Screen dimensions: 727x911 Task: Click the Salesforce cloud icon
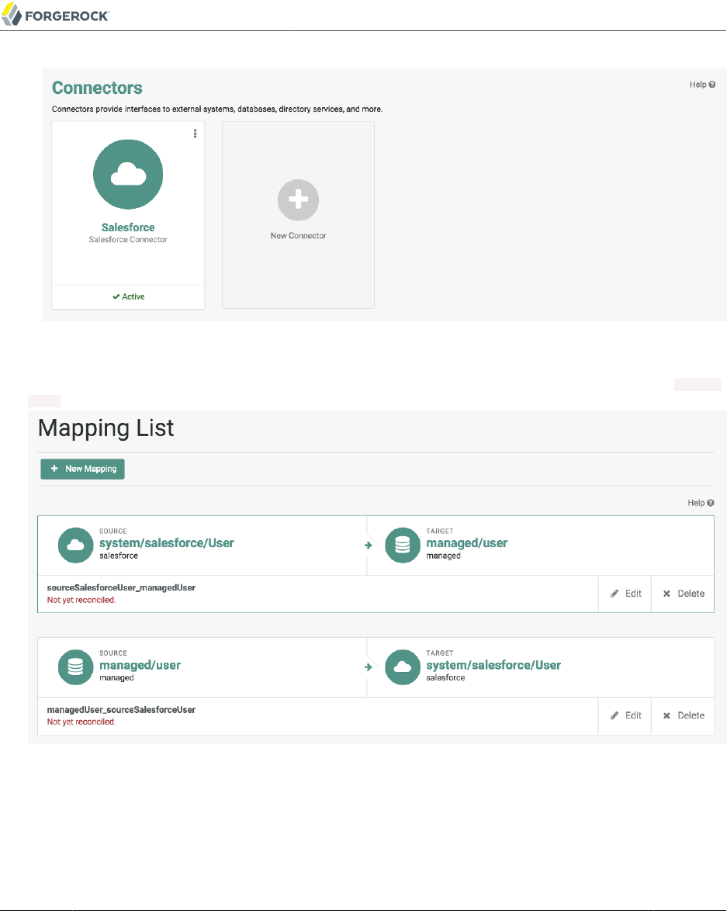(x=128, y=175)
